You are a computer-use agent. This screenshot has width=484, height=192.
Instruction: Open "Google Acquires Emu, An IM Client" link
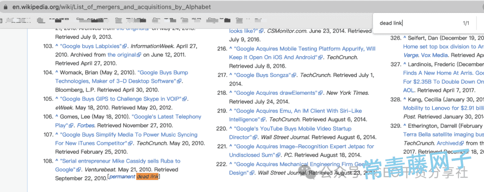pos(295,115)
